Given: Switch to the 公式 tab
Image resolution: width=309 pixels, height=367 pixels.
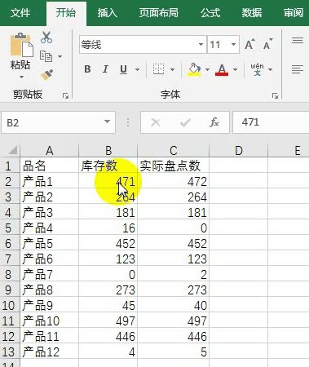Looking at the screenshot, I should pyautogui.click(x=210, y=12).
